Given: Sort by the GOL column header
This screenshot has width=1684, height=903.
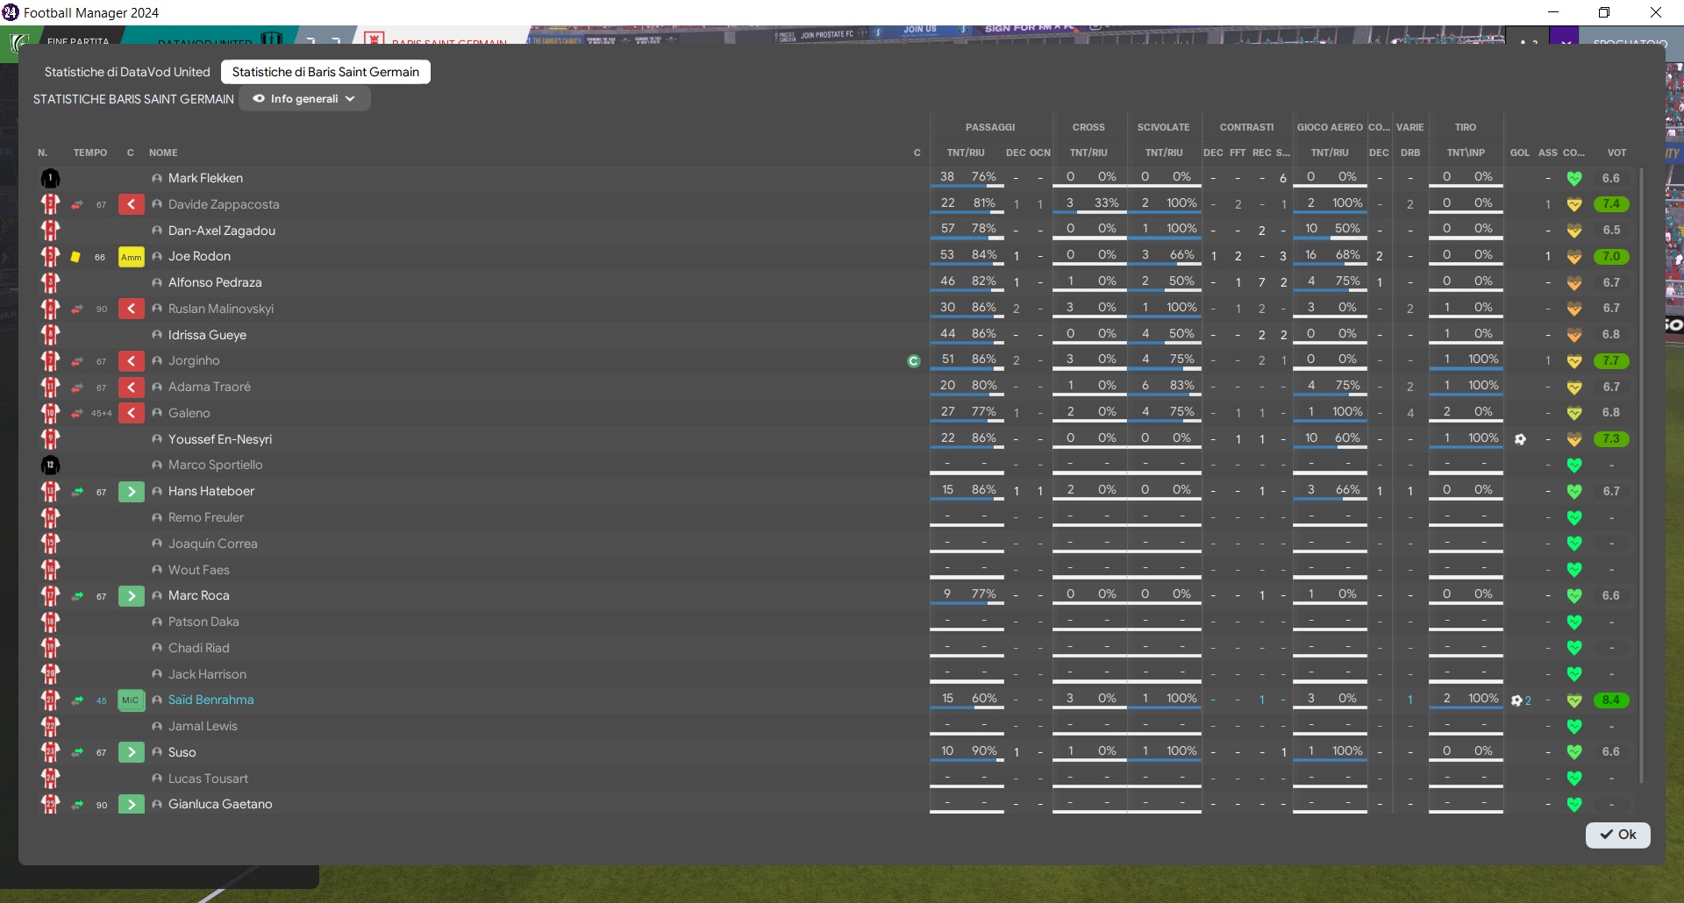Looking at the screenshot, I should [x=1520, y=153].
